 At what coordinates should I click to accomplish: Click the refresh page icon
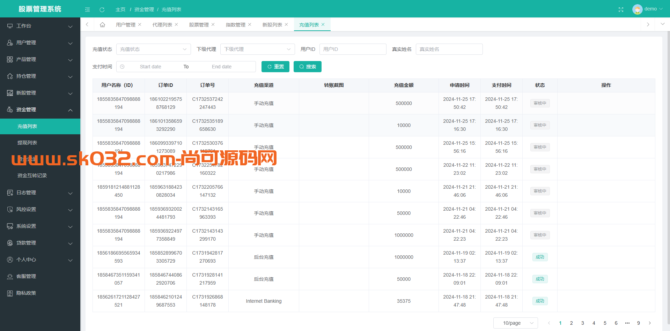tap(102, 9)
